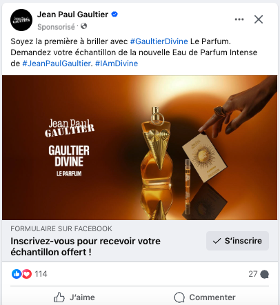Click the blue verified badge icon
The height and width of the screenshot is (305, 280).
114,14
